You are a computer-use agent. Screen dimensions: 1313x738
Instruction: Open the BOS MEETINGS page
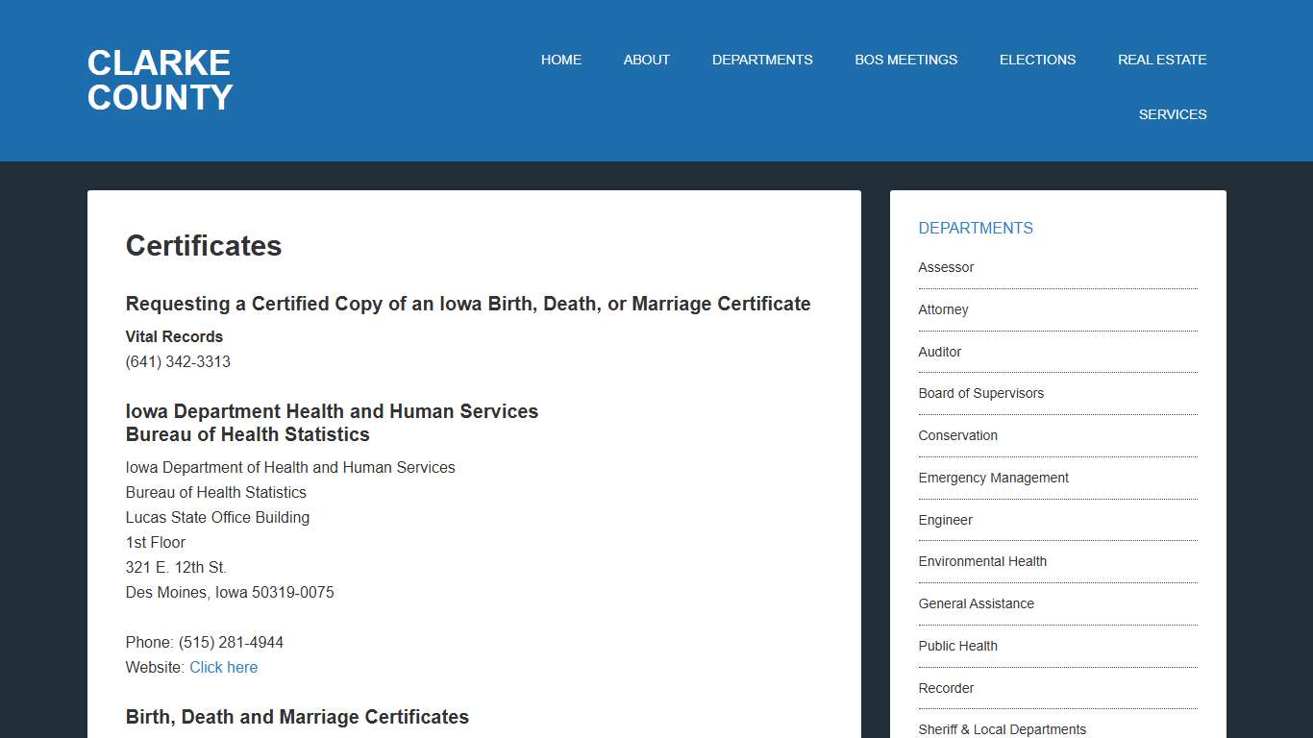pyautogui.click(x=905, y=60)
